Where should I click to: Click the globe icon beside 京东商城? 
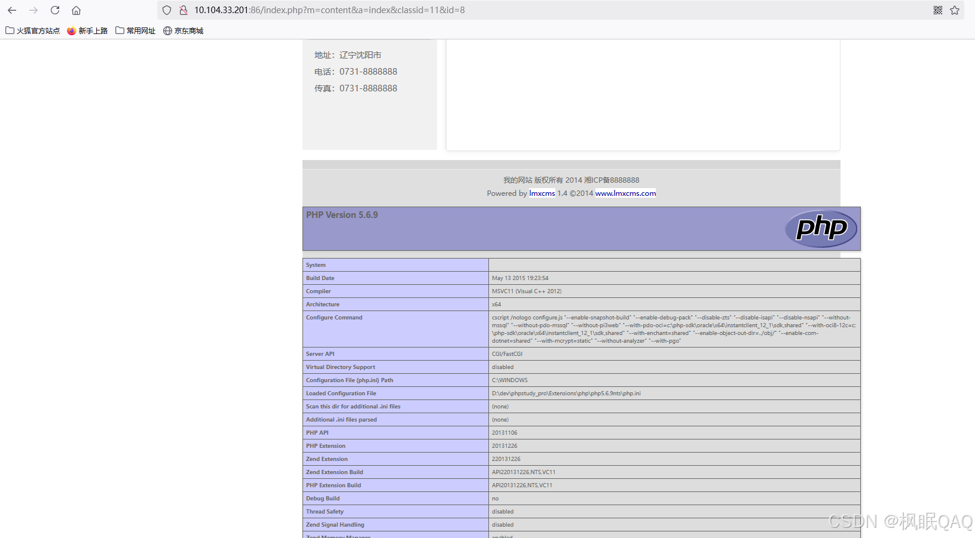tap(167, 30)
